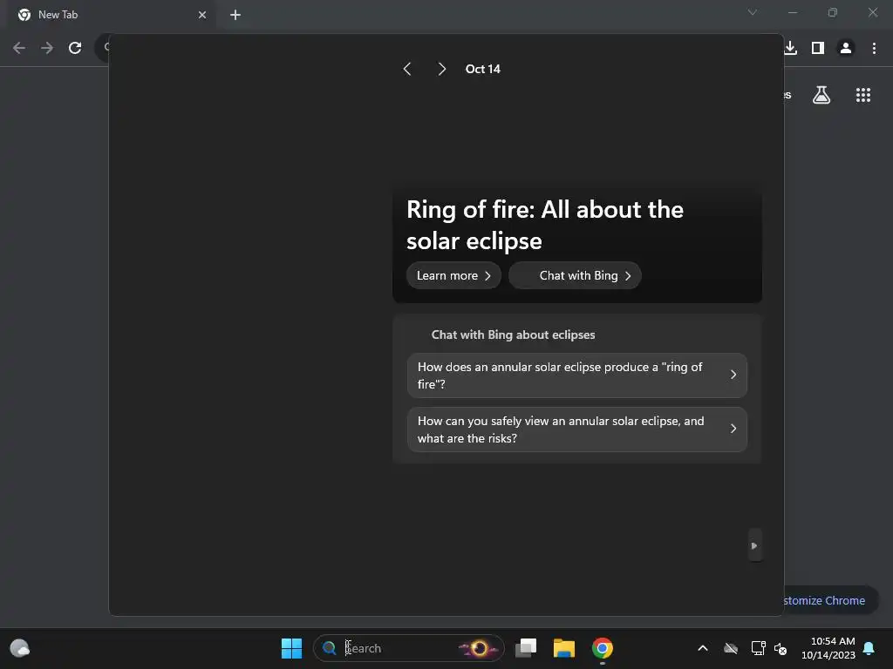
Task: Open Task View on taskbar
Action: [x=526, y=648]
